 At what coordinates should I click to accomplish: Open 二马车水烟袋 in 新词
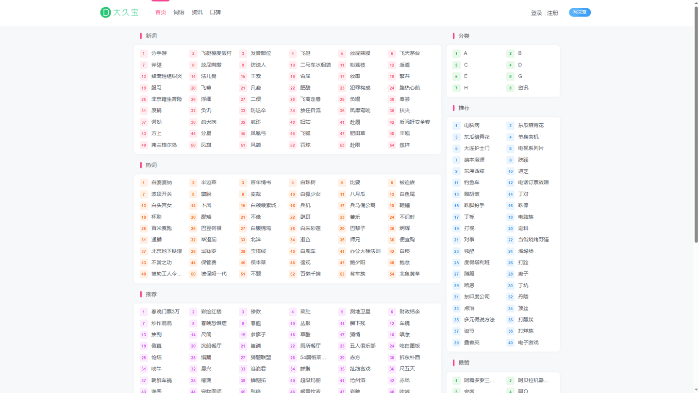[316, 65]
